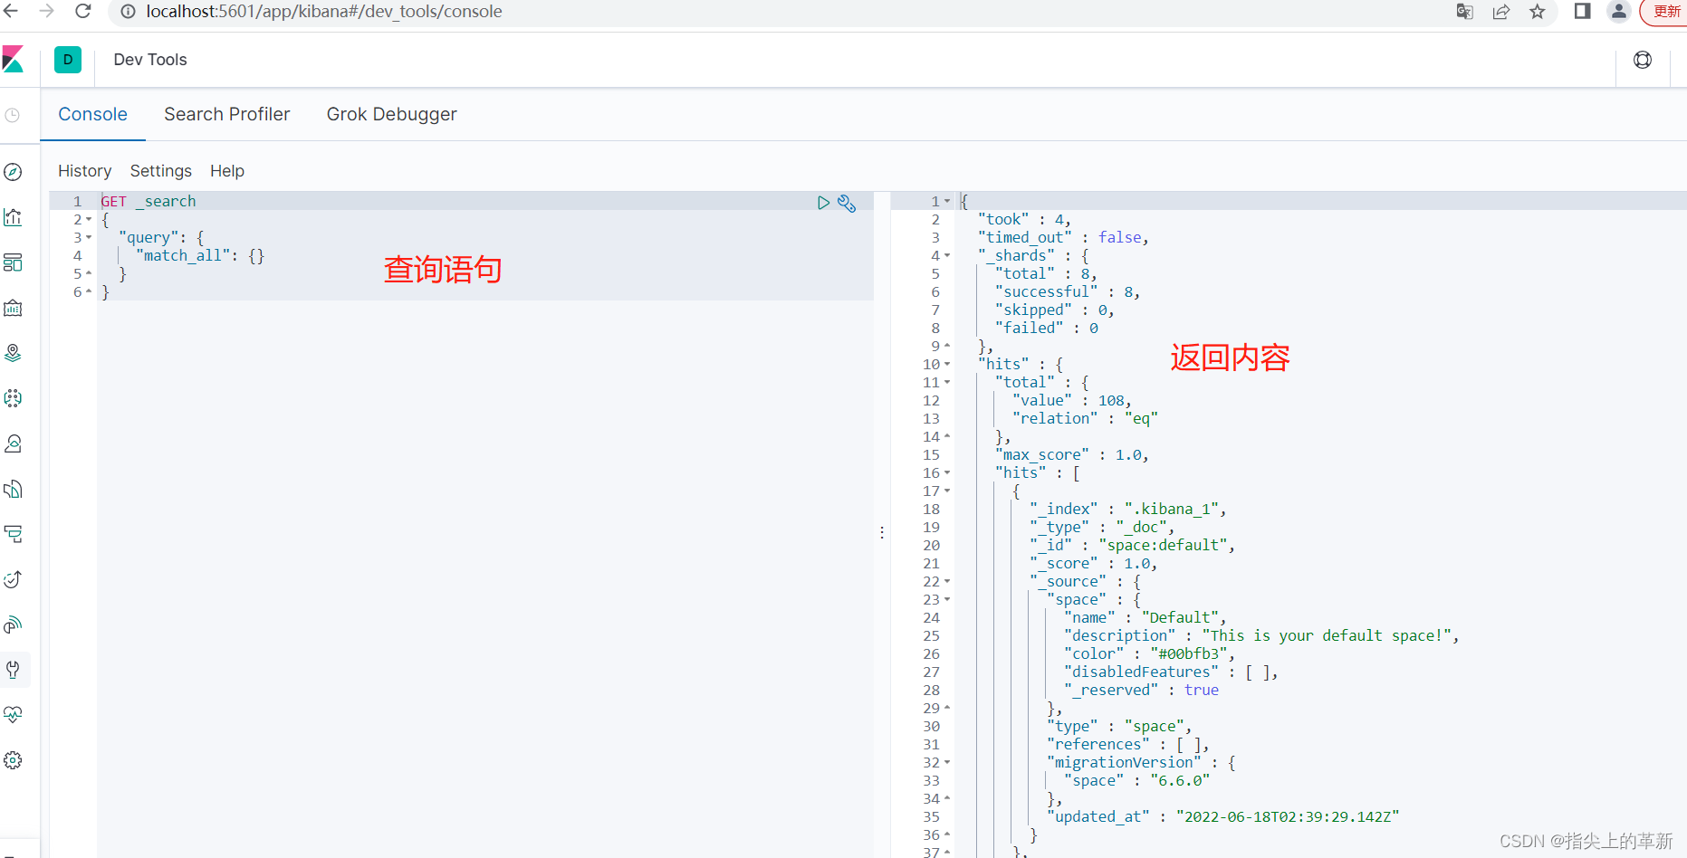Collapse query editor fold at line 2
The image size is (1687, 858).
pyautogui.click(x=89, y=219)
